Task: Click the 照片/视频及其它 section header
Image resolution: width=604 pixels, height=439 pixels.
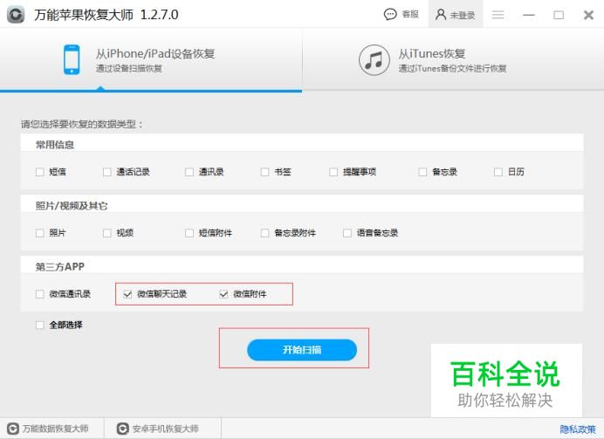Action: [x=72, y=206]
